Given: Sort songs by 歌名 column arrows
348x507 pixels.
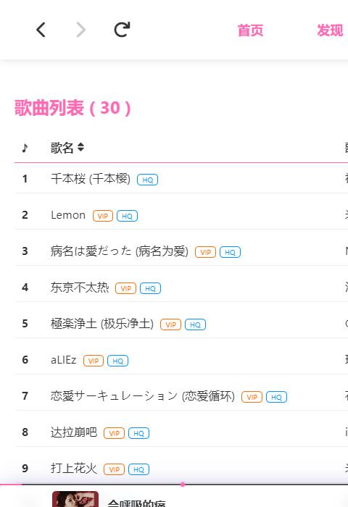Looking at the screenshot, I should [x=81, y=148].
